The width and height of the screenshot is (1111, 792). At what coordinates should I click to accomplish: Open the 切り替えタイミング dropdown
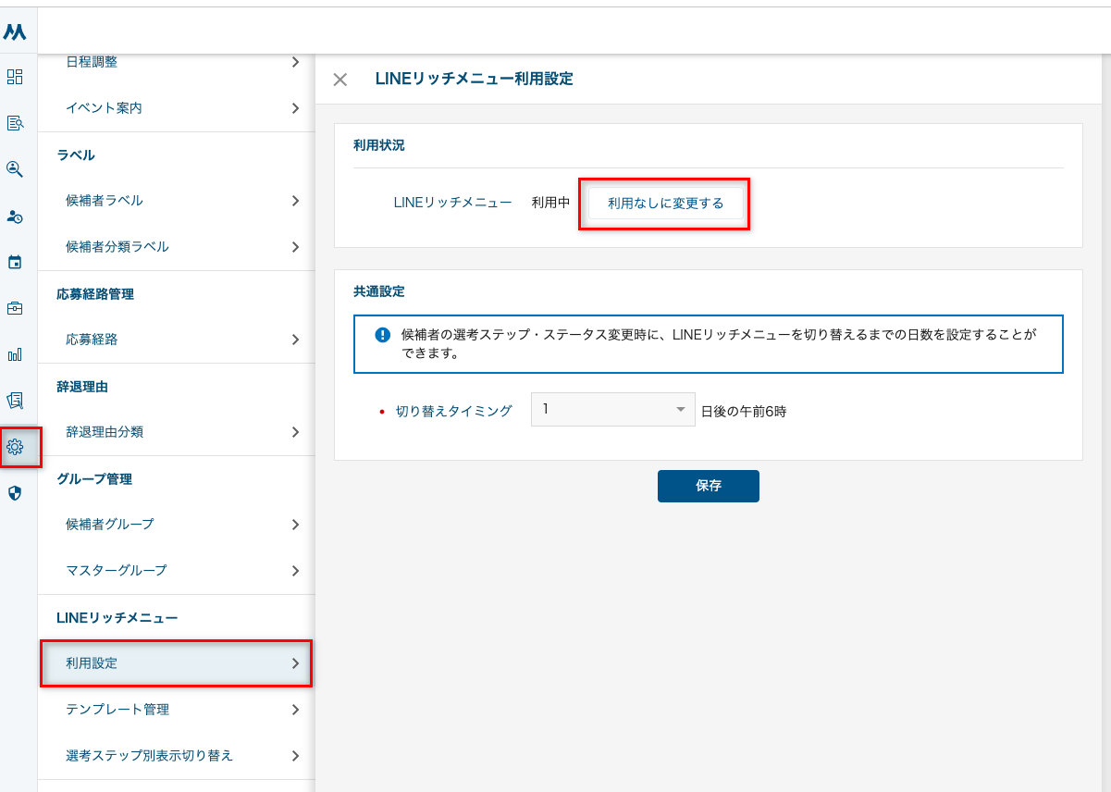[x=612, y=410]
